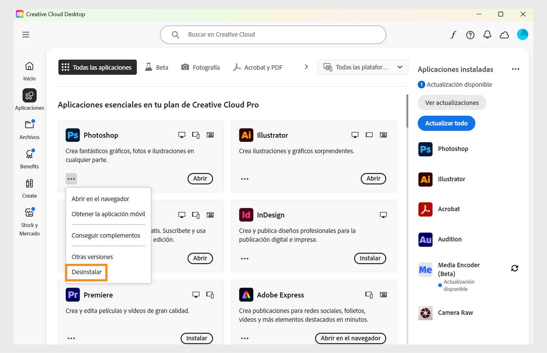Click the update icon next to Media Encoder
The height and width of the screenshot is (353, 547).
(515, 268)
